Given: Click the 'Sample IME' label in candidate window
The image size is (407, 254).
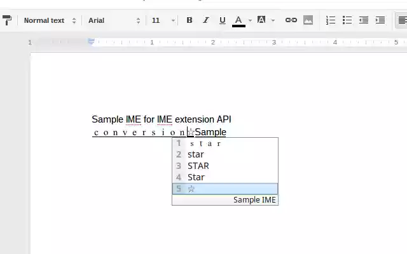Looking at the screenshot, I should pyautogui.click(x=254, y=200).
